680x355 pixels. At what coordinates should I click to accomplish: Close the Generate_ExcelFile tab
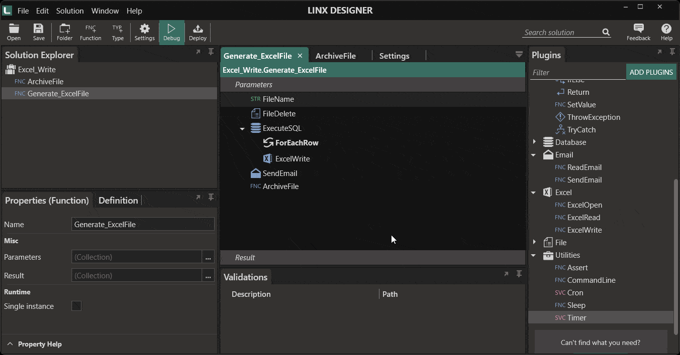click(300, 56)
